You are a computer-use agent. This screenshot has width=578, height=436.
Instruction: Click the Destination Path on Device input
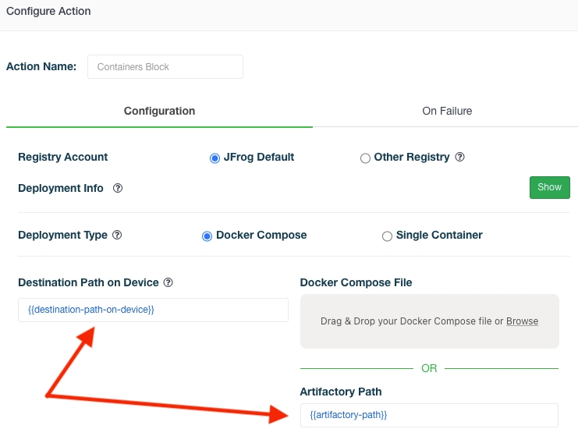coord(153,310)
